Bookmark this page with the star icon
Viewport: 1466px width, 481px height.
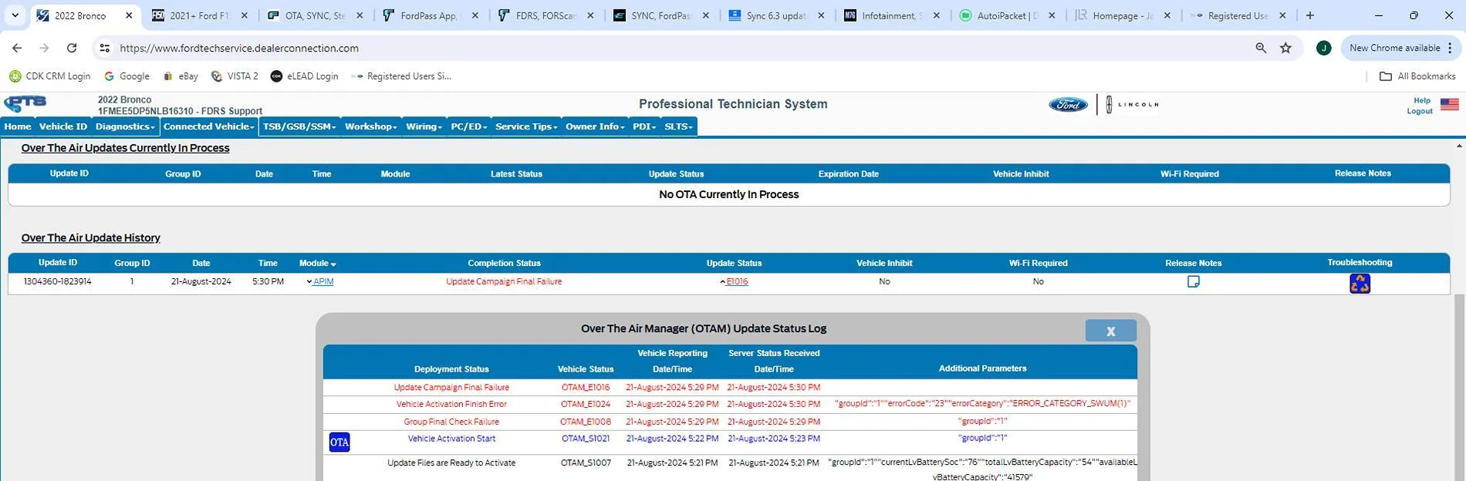(x=1285, y=48)
